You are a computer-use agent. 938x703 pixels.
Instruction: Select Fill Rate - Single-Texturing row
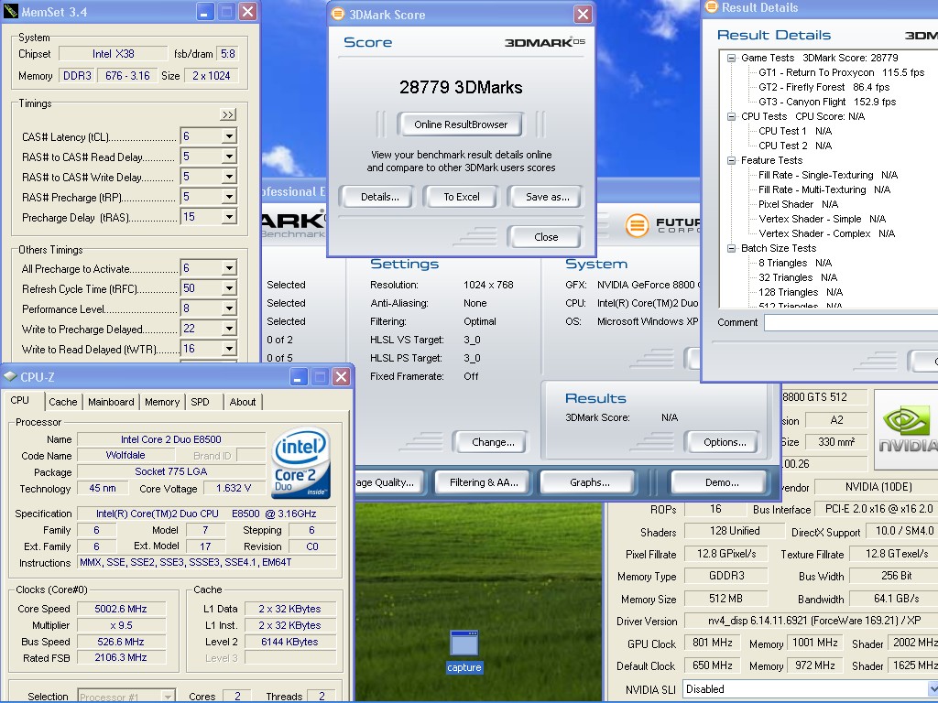point(828,175)
